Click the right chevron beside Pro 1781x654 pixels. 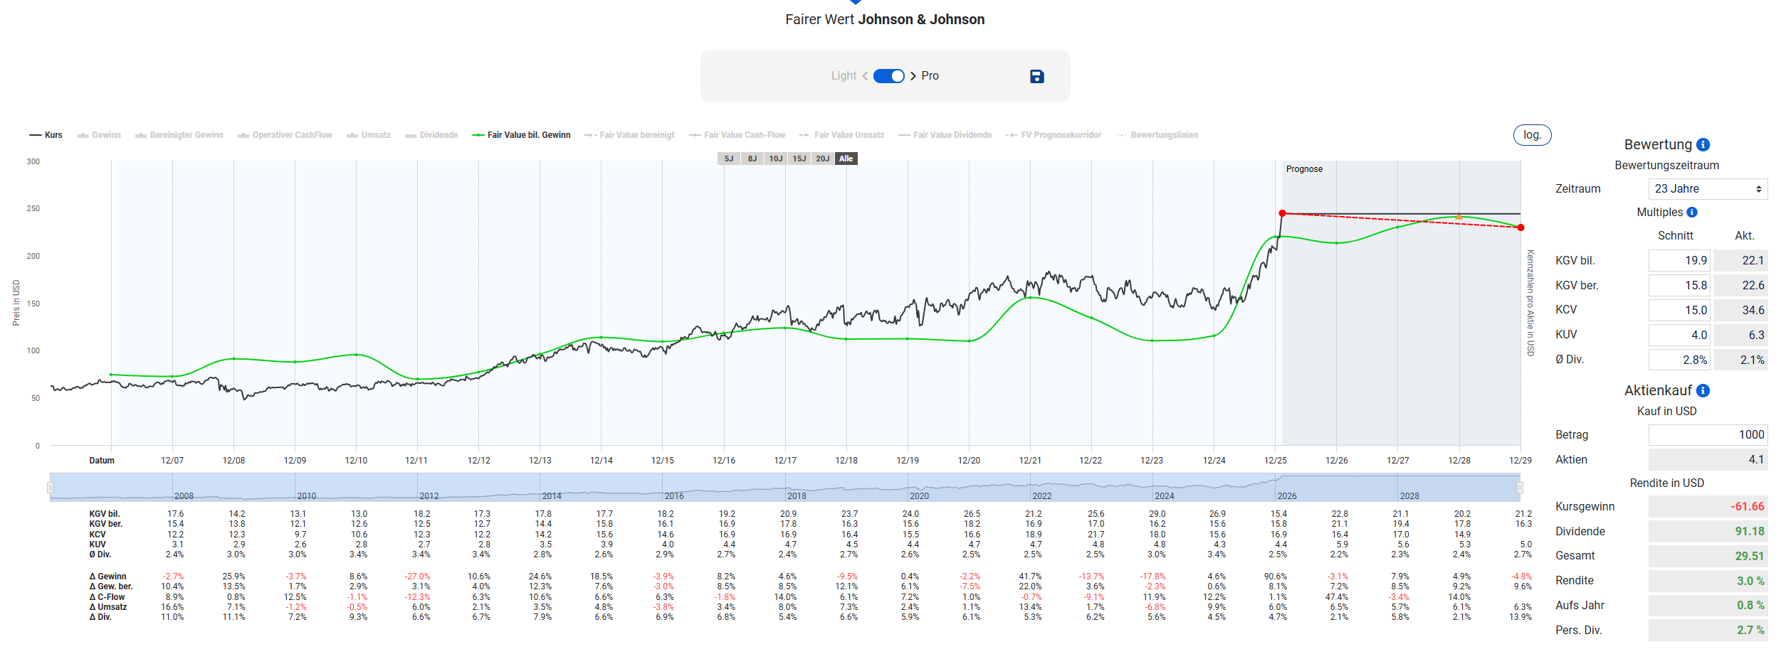click(913, 76)
